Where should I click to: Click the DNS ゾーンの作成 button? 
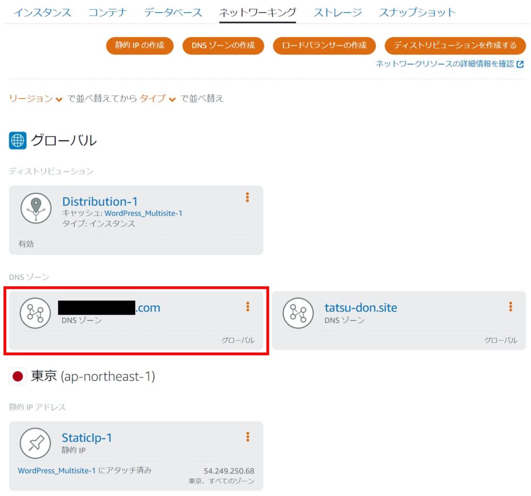(223, 46)
